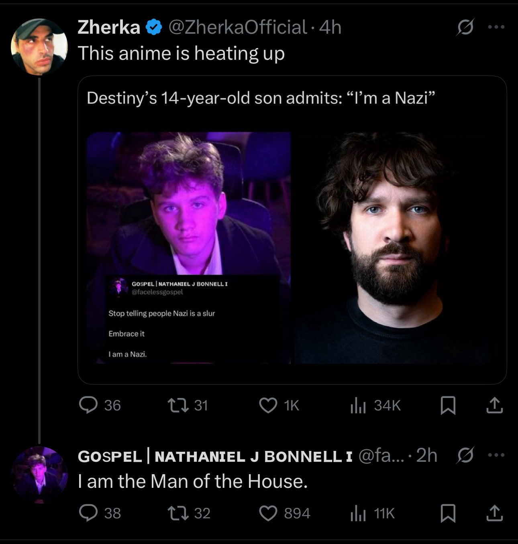Open Zherka's profile picture
Image resolution: width=518 pixels, height=544 pixels.
[x=39, y=47]
